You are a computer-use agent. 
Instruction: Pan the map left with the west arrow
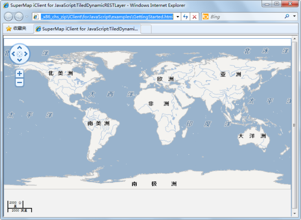[13, 54]
